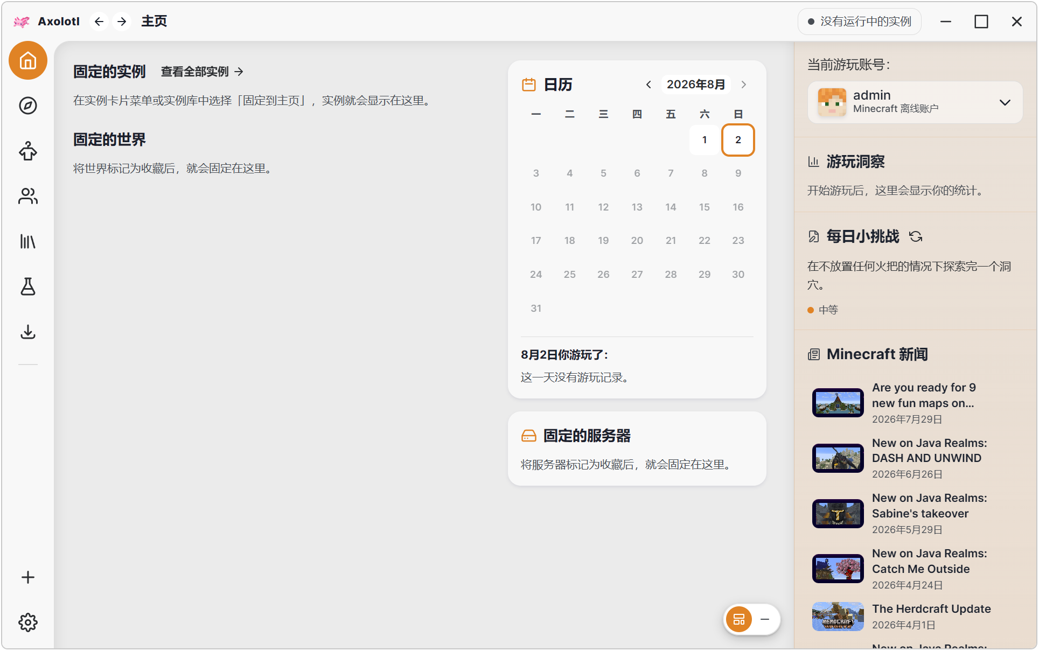Click the newspaper icon beside Minecraft 新闻
This screenshot has height=651, width=1039.
point(814,354)
